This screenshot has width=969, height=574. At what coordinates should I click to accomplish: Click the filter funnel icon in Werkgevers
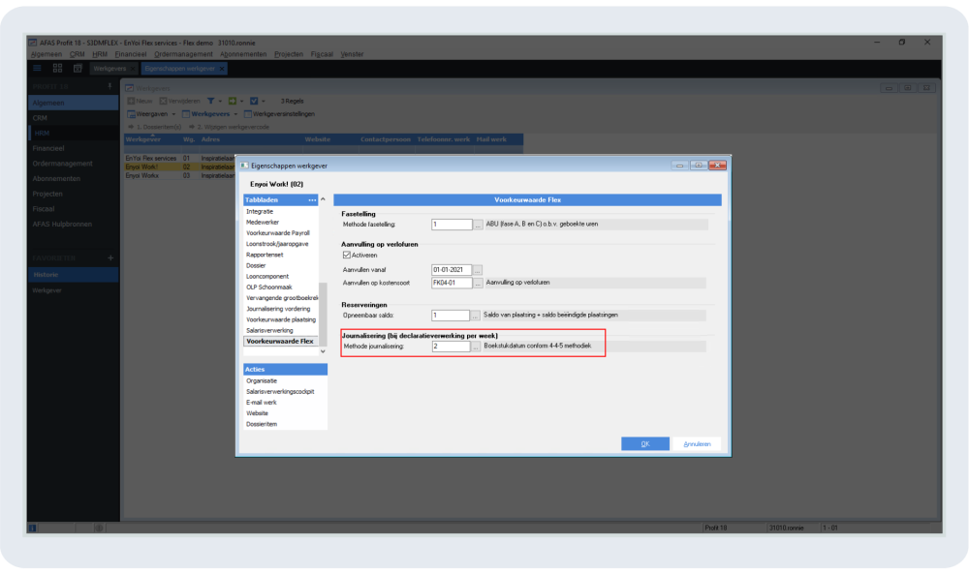(210, 101)
